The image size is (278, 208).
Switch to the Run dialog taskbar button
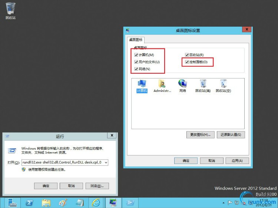tap(130, 203)
